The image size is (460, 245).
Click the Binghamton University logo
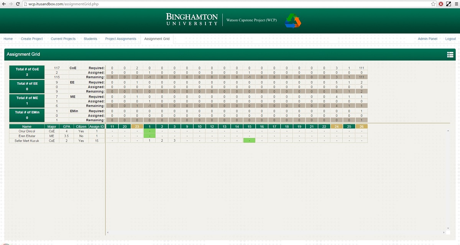192,20
